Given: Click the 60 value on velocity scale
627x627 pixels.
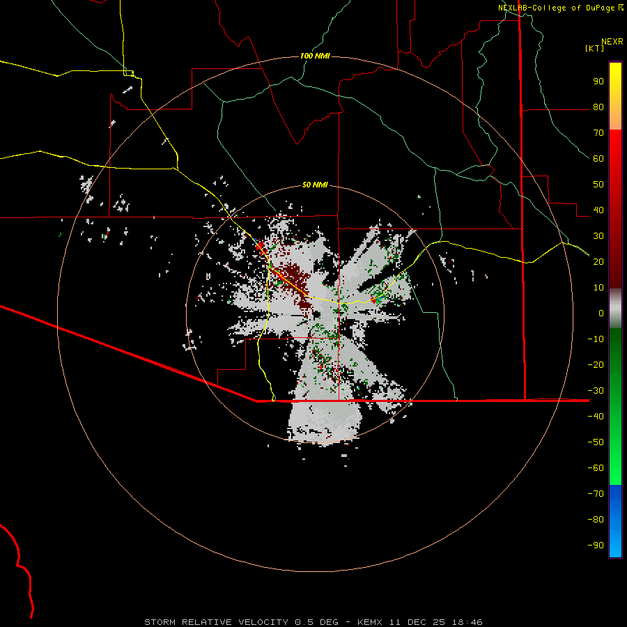Looking at the screenshot, I should 598,159.
